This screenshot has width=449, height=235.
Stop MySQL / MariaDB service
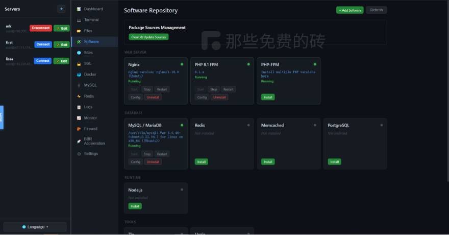tap(147, 154)
